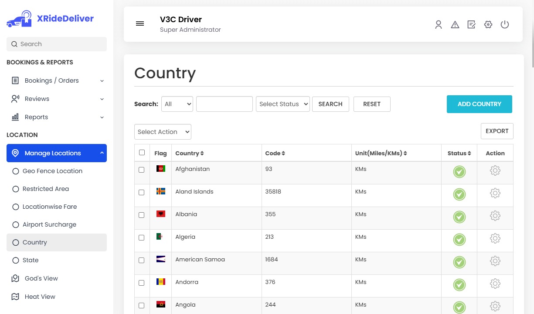Open the action gear for Afghanistan row
Image resolution: width=534 pixels, height=314 pixels.
495,170
